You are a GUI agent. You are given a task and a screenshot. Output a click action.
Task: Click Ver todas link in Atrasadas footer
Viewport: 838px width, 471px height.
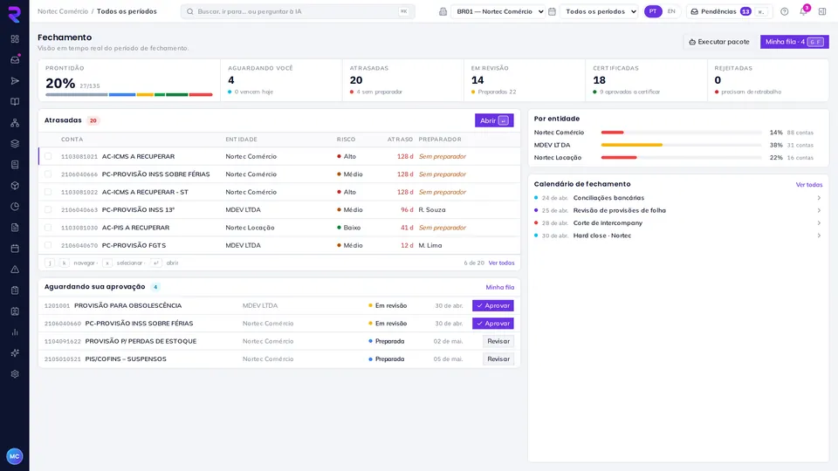coord(501,263)
